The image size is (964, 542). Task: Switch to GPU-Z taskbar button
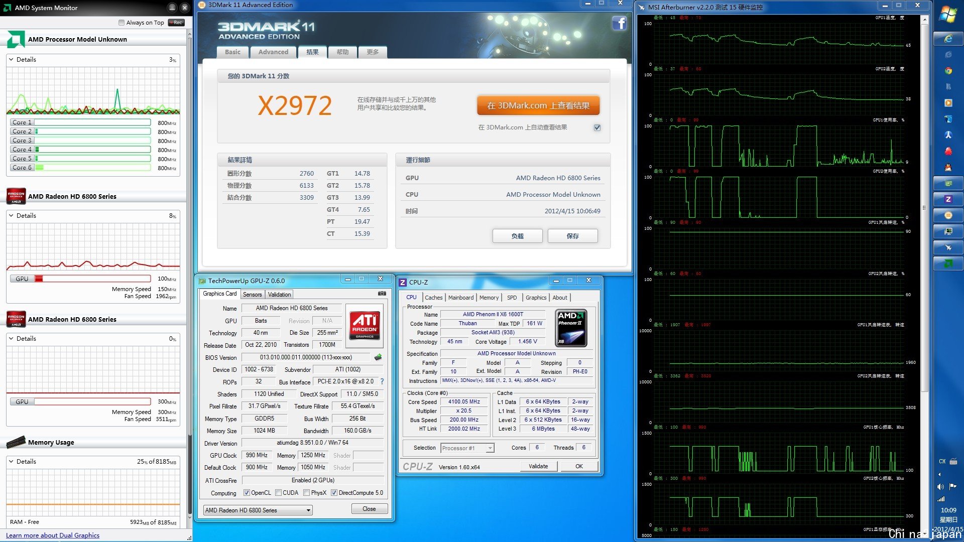pyautogui.click(x=948, y=183)
